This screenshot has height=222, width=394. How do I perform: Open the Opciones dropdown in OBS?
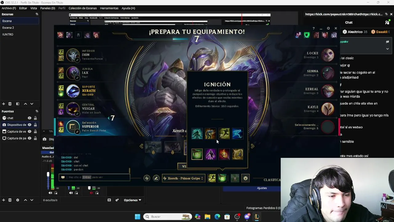(x=132, y=200)
